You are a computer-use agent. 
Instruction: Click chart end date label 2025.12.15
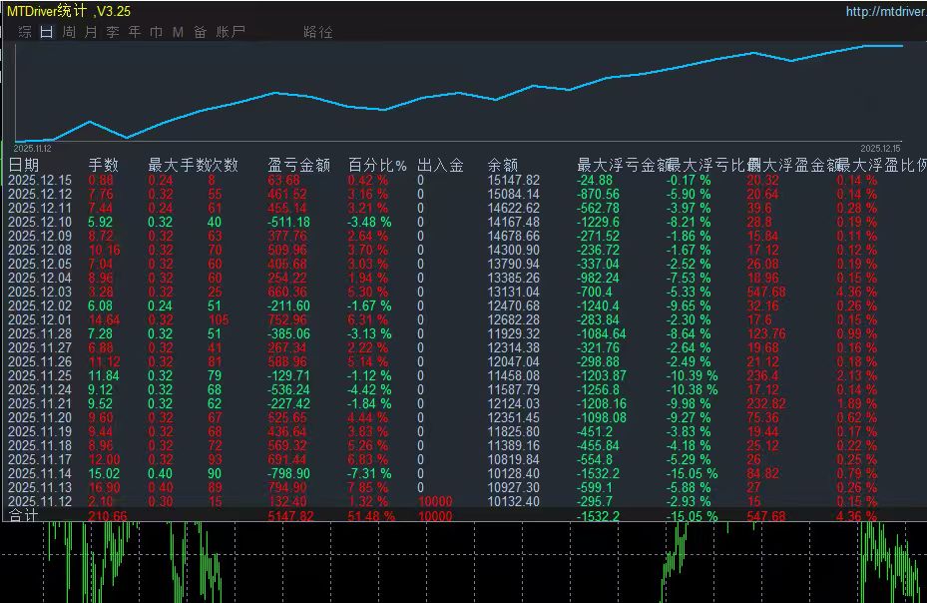tap(880, 149)
